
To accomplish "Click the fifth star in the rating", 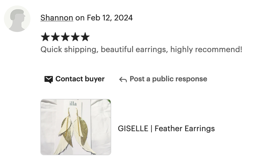I will (85, 37).
